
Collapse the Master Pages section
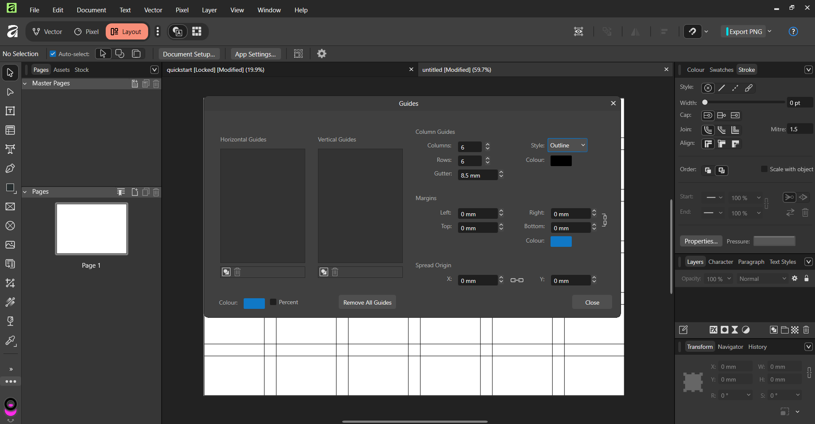(x=25, y=84)
